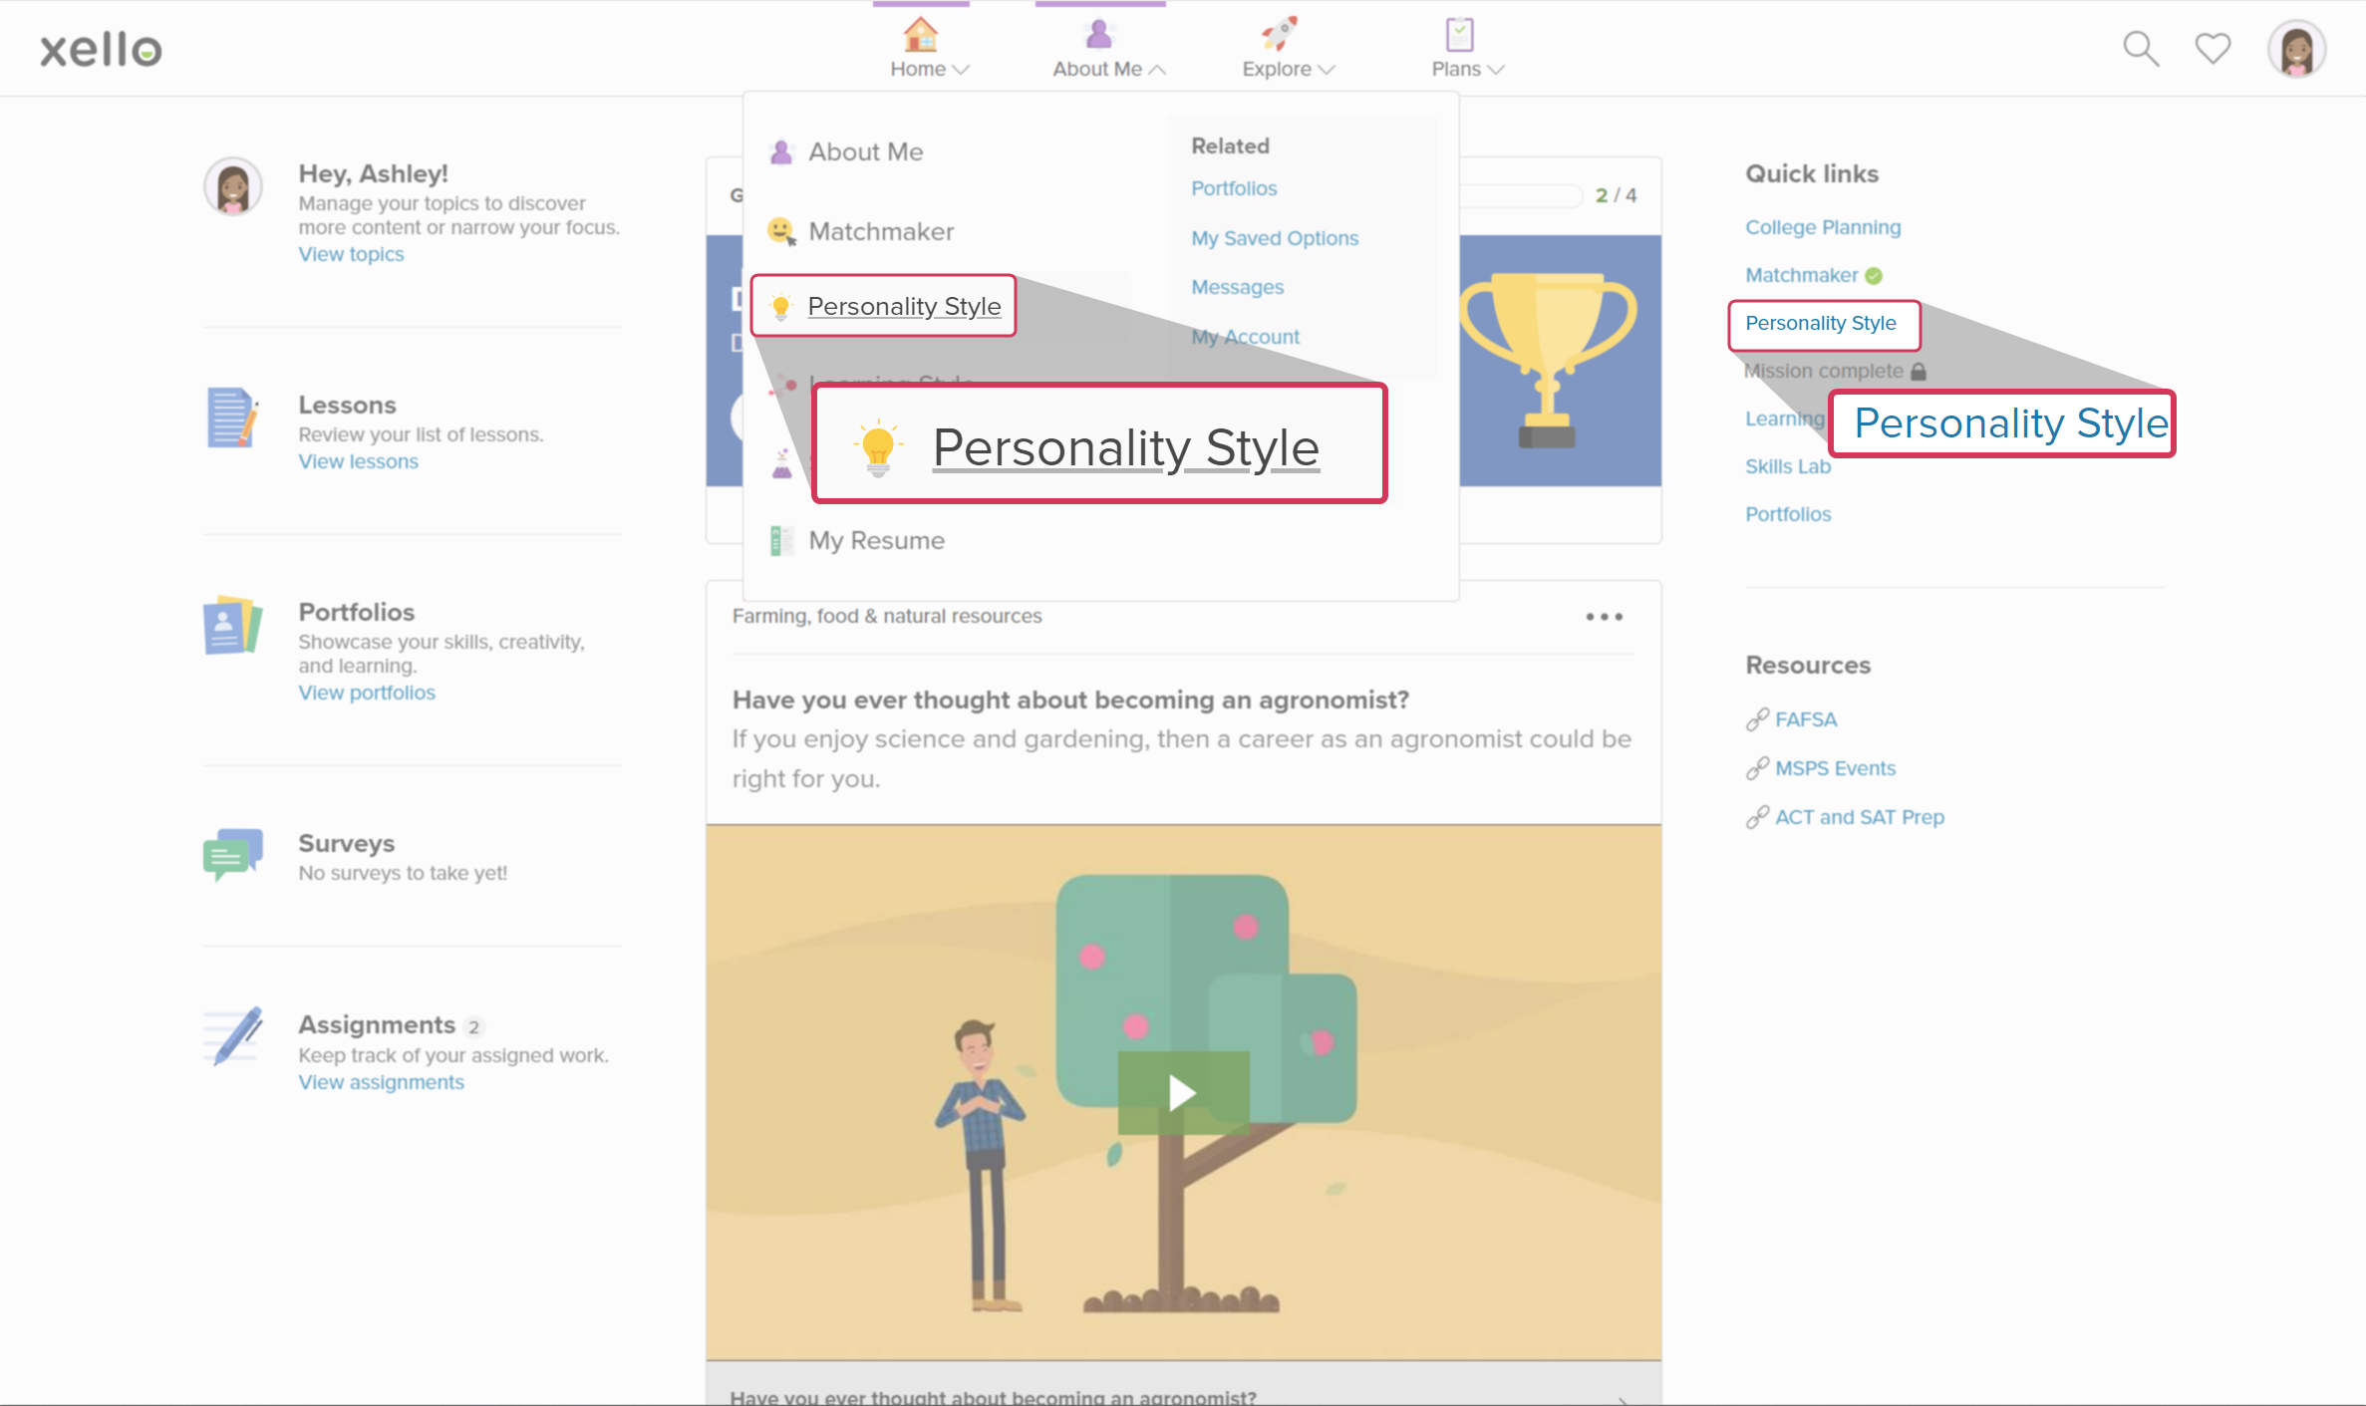Click the View assignments link
The image size is (2366, 1406).
point(381,1082)
